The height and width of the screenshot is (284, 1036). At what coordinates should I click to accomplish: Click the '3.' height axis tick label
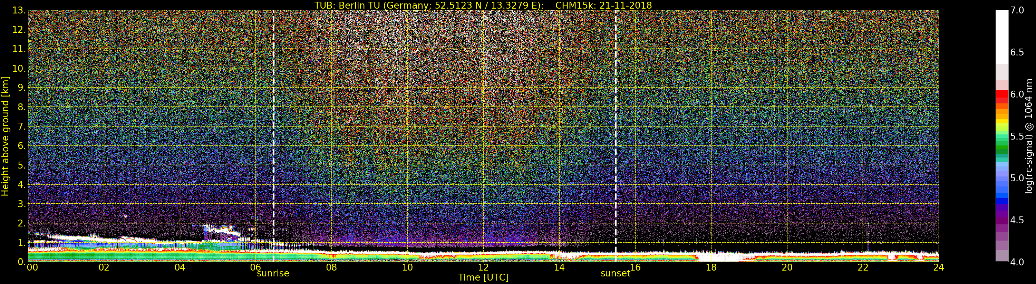coord(22,204)
